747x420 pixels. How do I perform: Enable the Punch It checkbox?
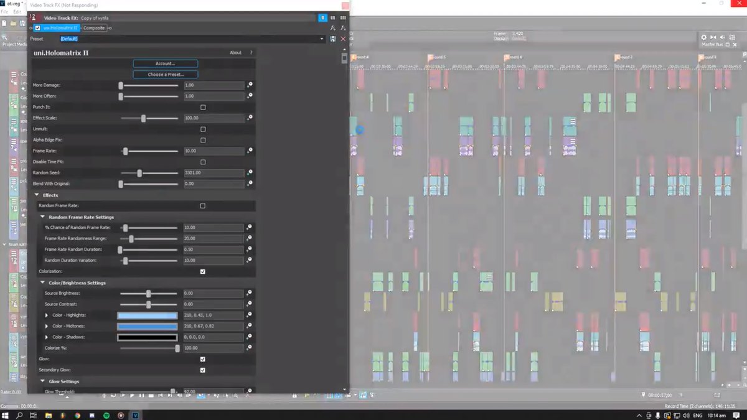pos(203,107)
